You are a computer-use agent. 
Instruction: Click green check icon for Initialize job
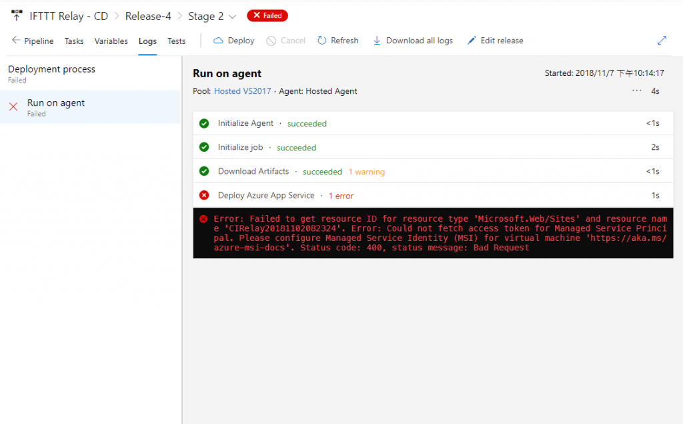pyautogui.click(x=204, y=147)
